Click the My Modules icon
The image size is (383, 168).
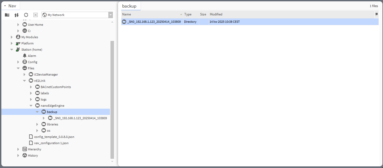(x=18, y=37)
